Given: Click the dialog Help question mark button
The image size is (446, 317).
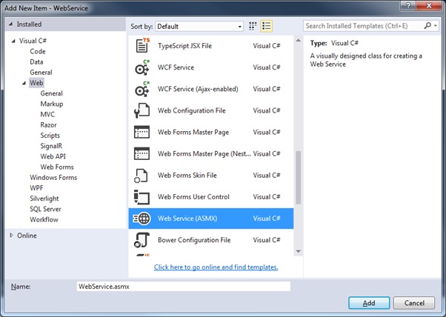Looking at the screenshot, I should 408,5.
